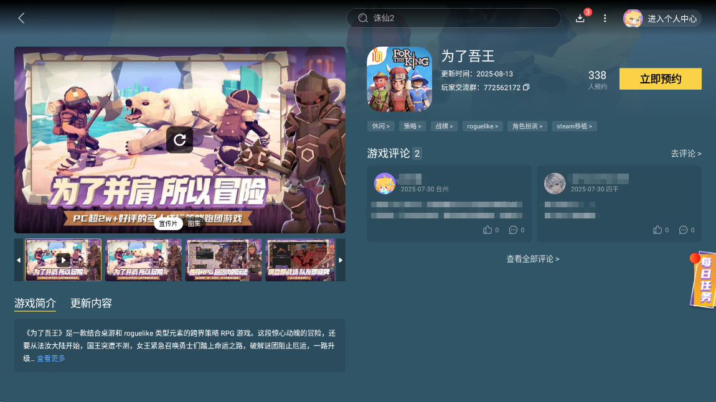Open the 更新内容 tab
The width and height of the screenshot is (716, 402).
pyautogui.click(x=91, y=303)
